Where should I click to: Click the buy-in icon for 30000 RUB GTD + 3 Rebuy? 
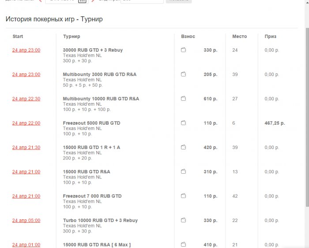point(184,50)
